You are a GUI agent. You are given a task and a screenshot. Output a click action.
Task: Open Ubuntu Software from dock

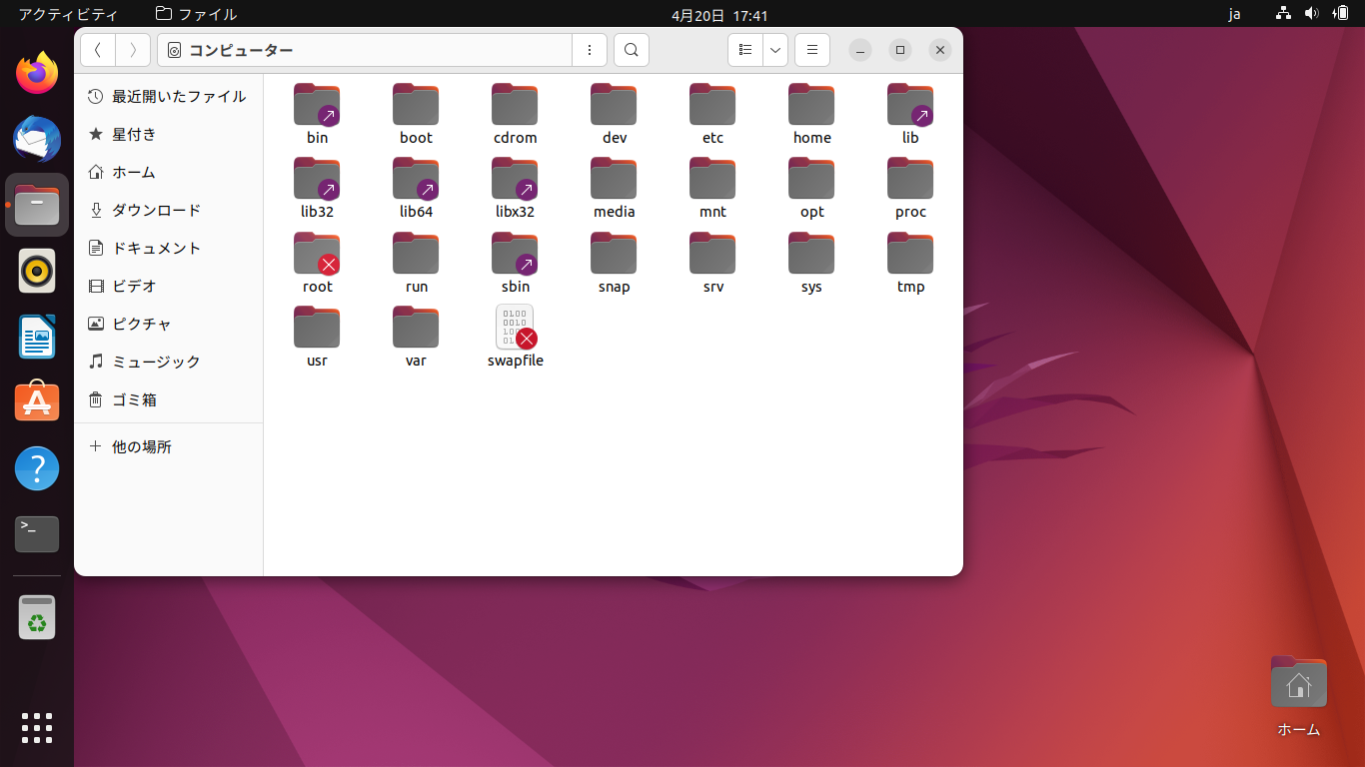pyautogui.click(x=37, y=402)
